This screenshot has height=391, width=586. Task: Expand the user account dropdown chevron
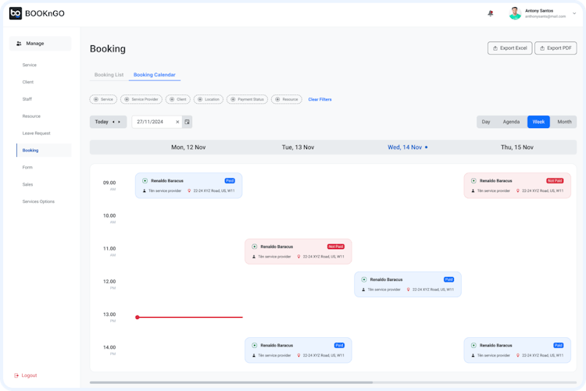coord(574,13)
